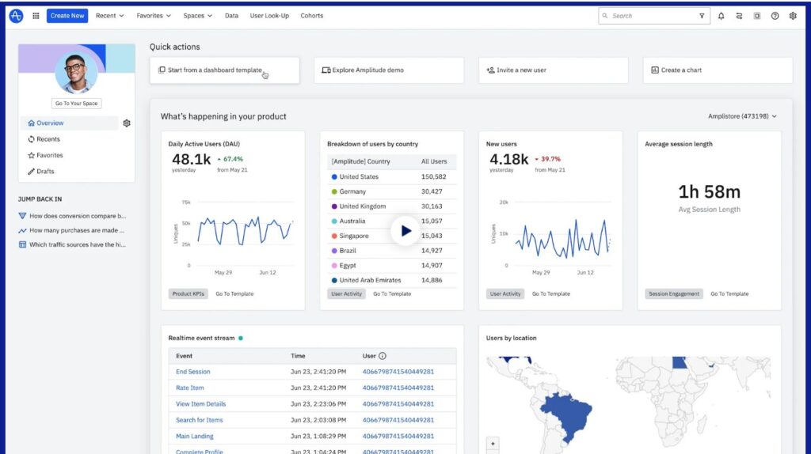Expand the Spaces dropdown menu
This screenshot has height=454, width=811.
197,16
